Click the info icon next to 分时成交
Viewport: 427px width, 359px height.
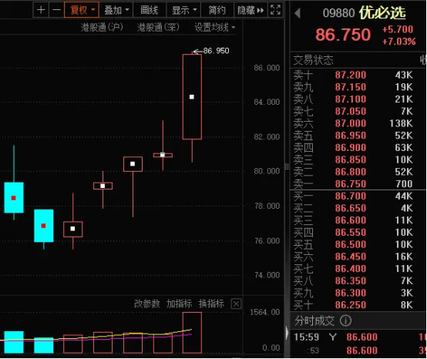[345, 321]
